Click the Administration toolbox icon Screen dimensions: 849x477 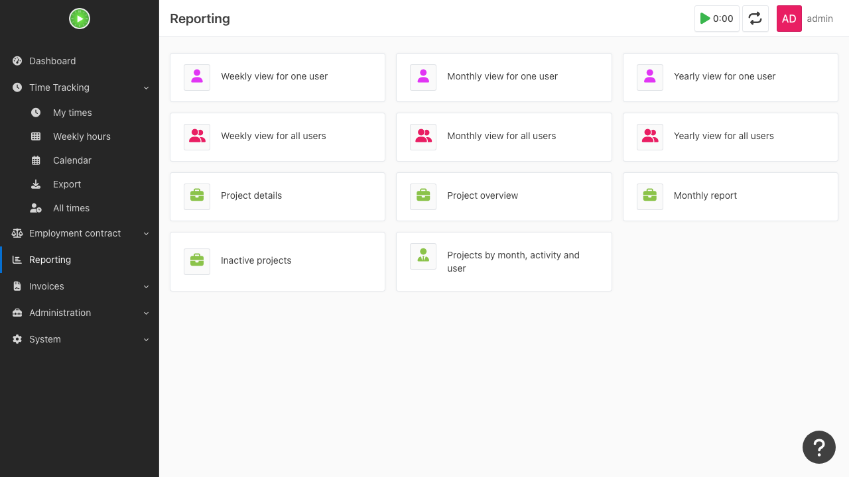tap(17, 313)
